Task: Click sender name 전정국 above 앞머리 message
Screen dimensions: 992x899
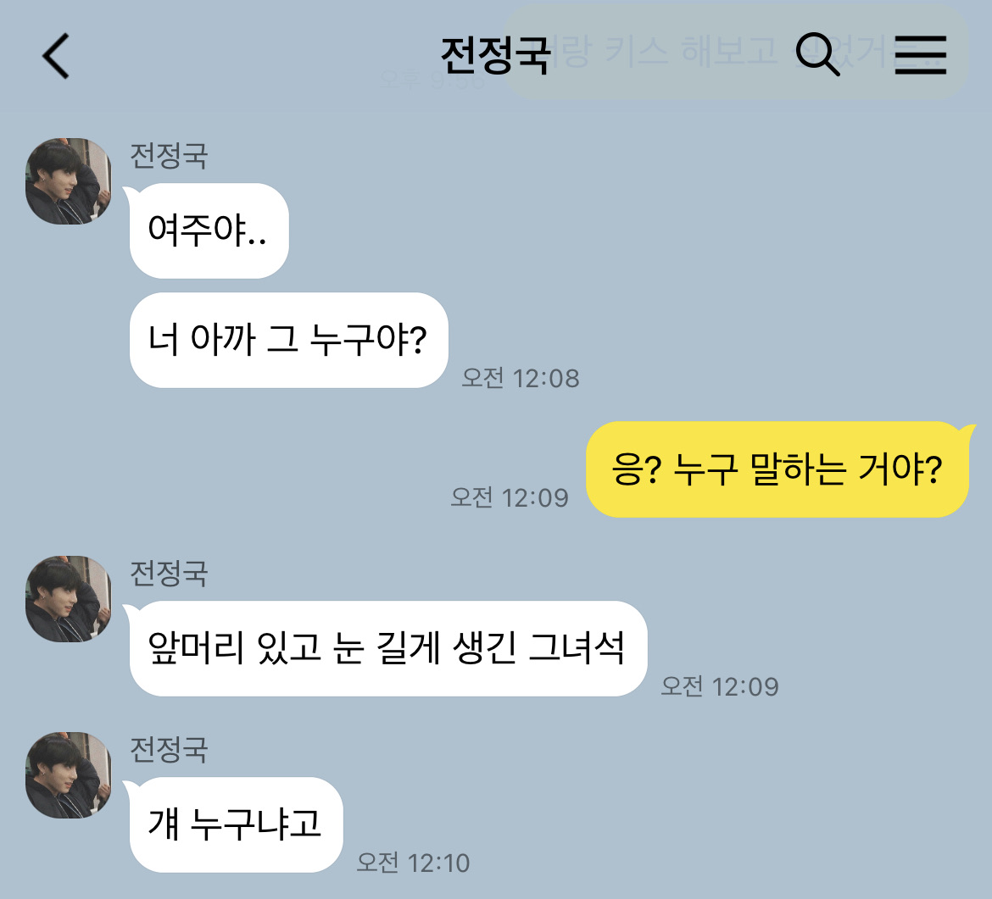Action: pyautogui.click(x=169, y=574)
